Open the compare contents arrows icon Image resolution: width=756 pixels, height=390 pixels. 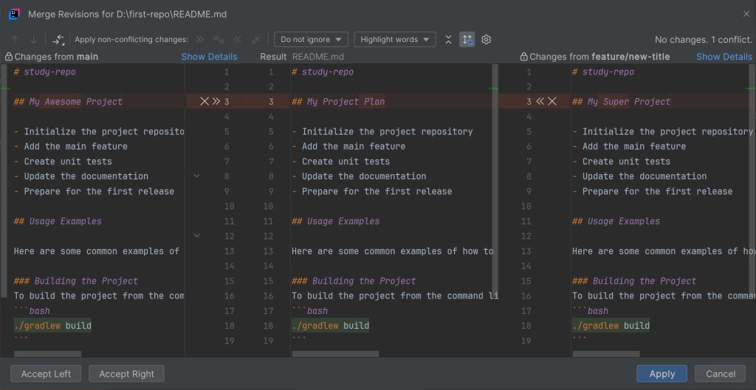click(58, 40)
